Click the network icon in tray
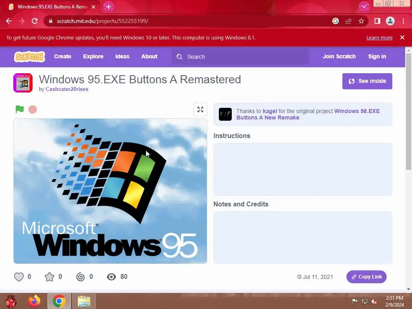This screenshot has width=412, height=309. click(364, 301)
